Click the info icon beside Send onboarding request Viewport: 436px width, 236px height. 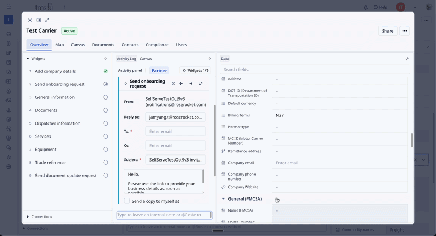point(173,84)
